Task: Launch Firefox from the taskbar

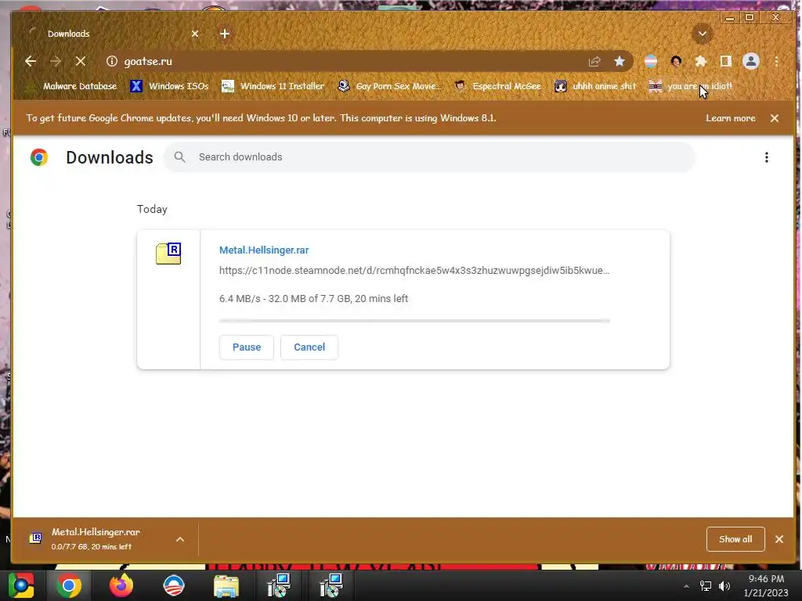Action: coord(121,585)
